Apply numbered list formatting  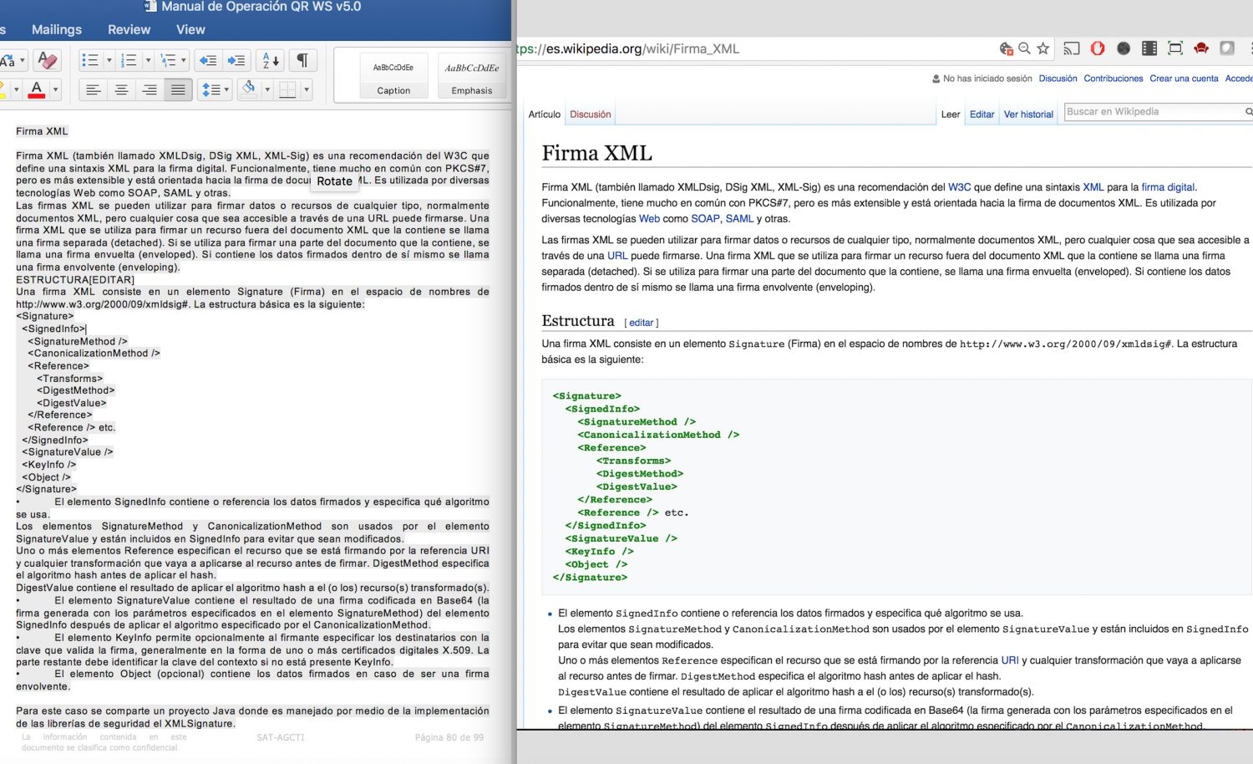(129, 60)
